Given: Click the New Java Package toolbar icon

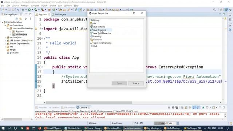Looking at the screenshot, I should pos(50,10).
